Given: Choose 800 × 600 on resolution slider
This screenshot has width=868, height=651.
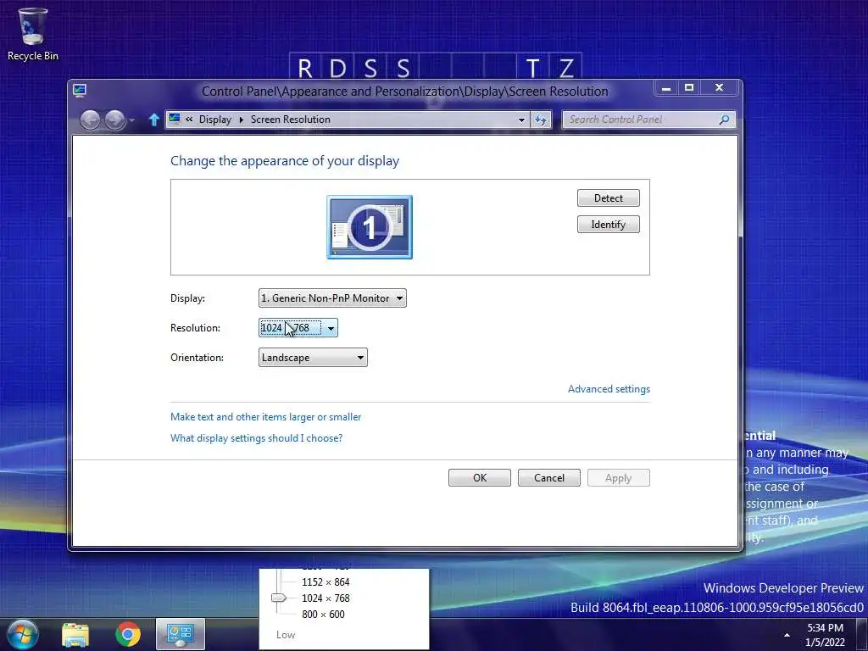Looking at the screenshot, I should (x=323, y=614).
